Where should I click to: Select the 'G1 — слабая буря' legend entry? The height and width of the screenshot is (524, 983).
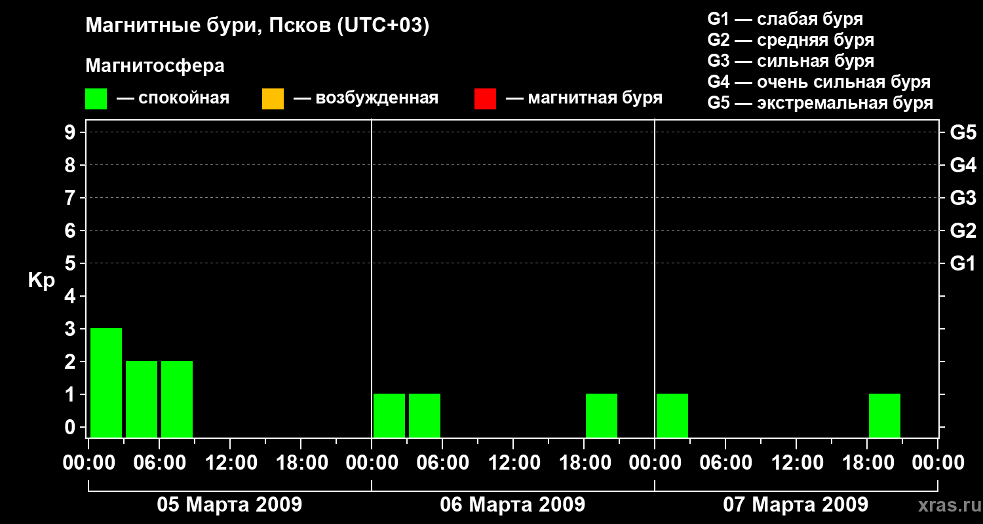[x=785, y=19]
